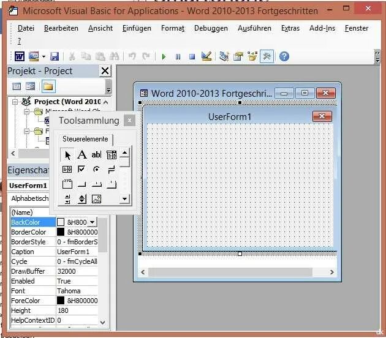Insert UserForm toolbar icon
The height and width of the screenshot is (338, 386).
(x=34, y=56)
